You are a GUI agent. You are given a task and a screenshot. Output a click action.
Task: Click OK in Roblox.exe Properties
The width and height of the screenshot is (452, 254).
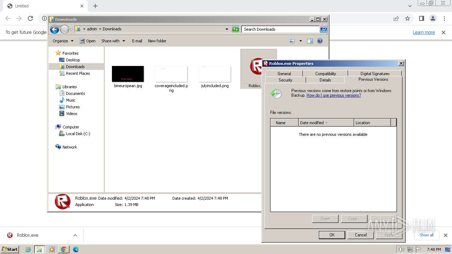coord(332,235)
